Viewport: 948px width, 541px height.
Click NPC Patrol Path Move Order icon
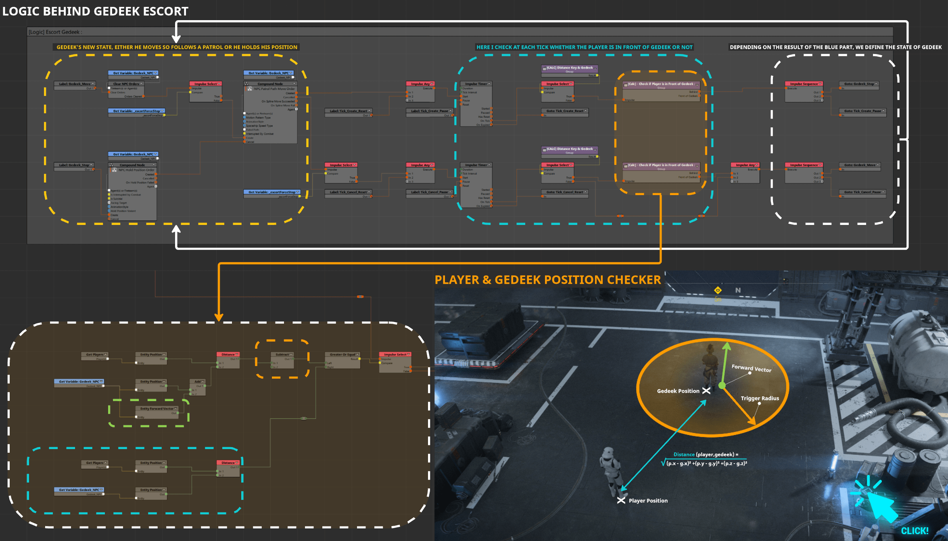[250, 89]
